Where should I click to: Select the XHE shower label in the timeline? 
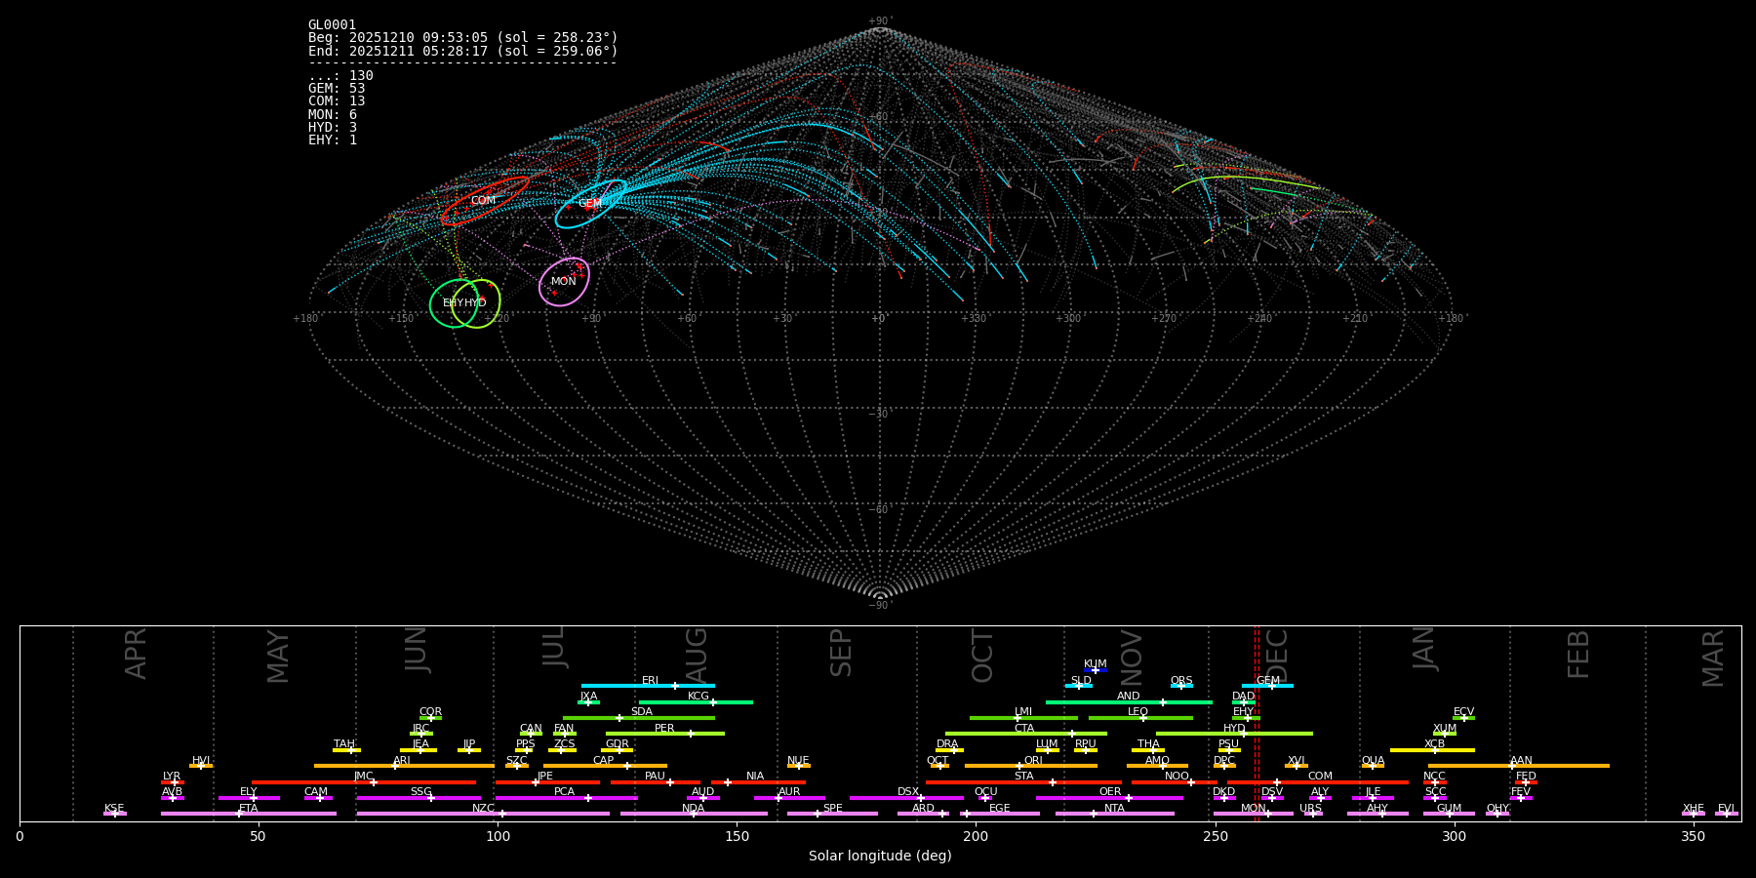tap(1694, 809)
